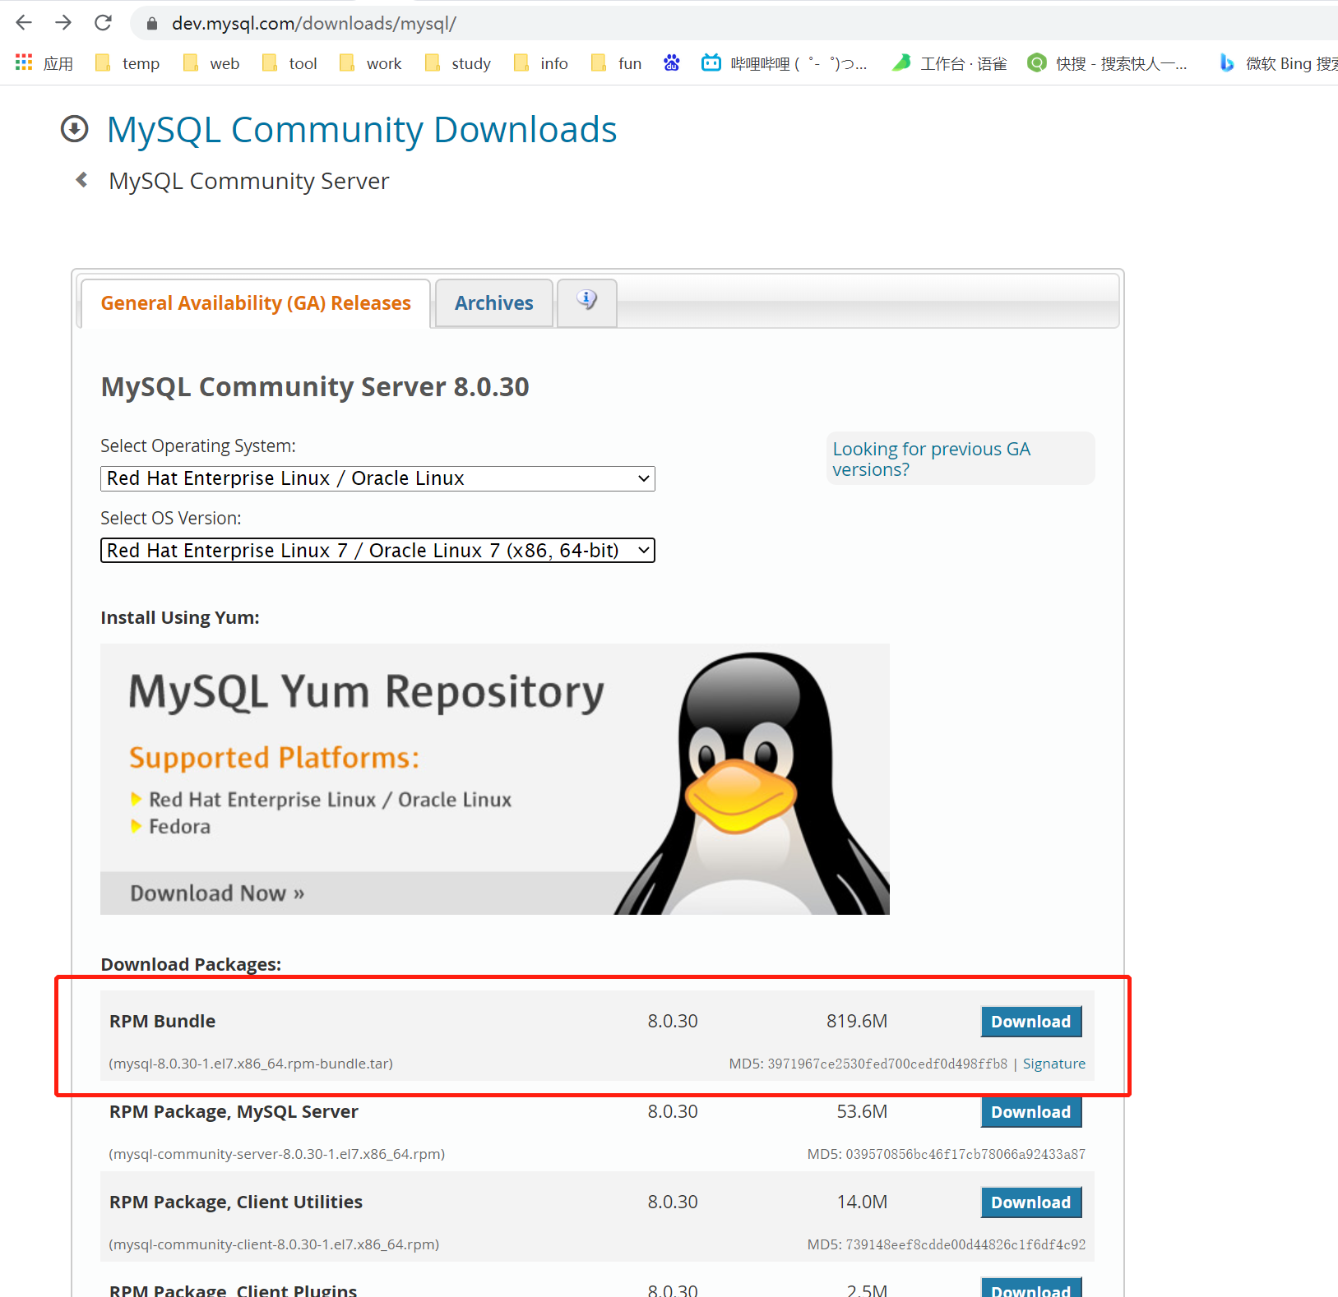Open the fun bookmark folder
The width and height of the screenshot is (1338, 1297).
pos(617,63)
